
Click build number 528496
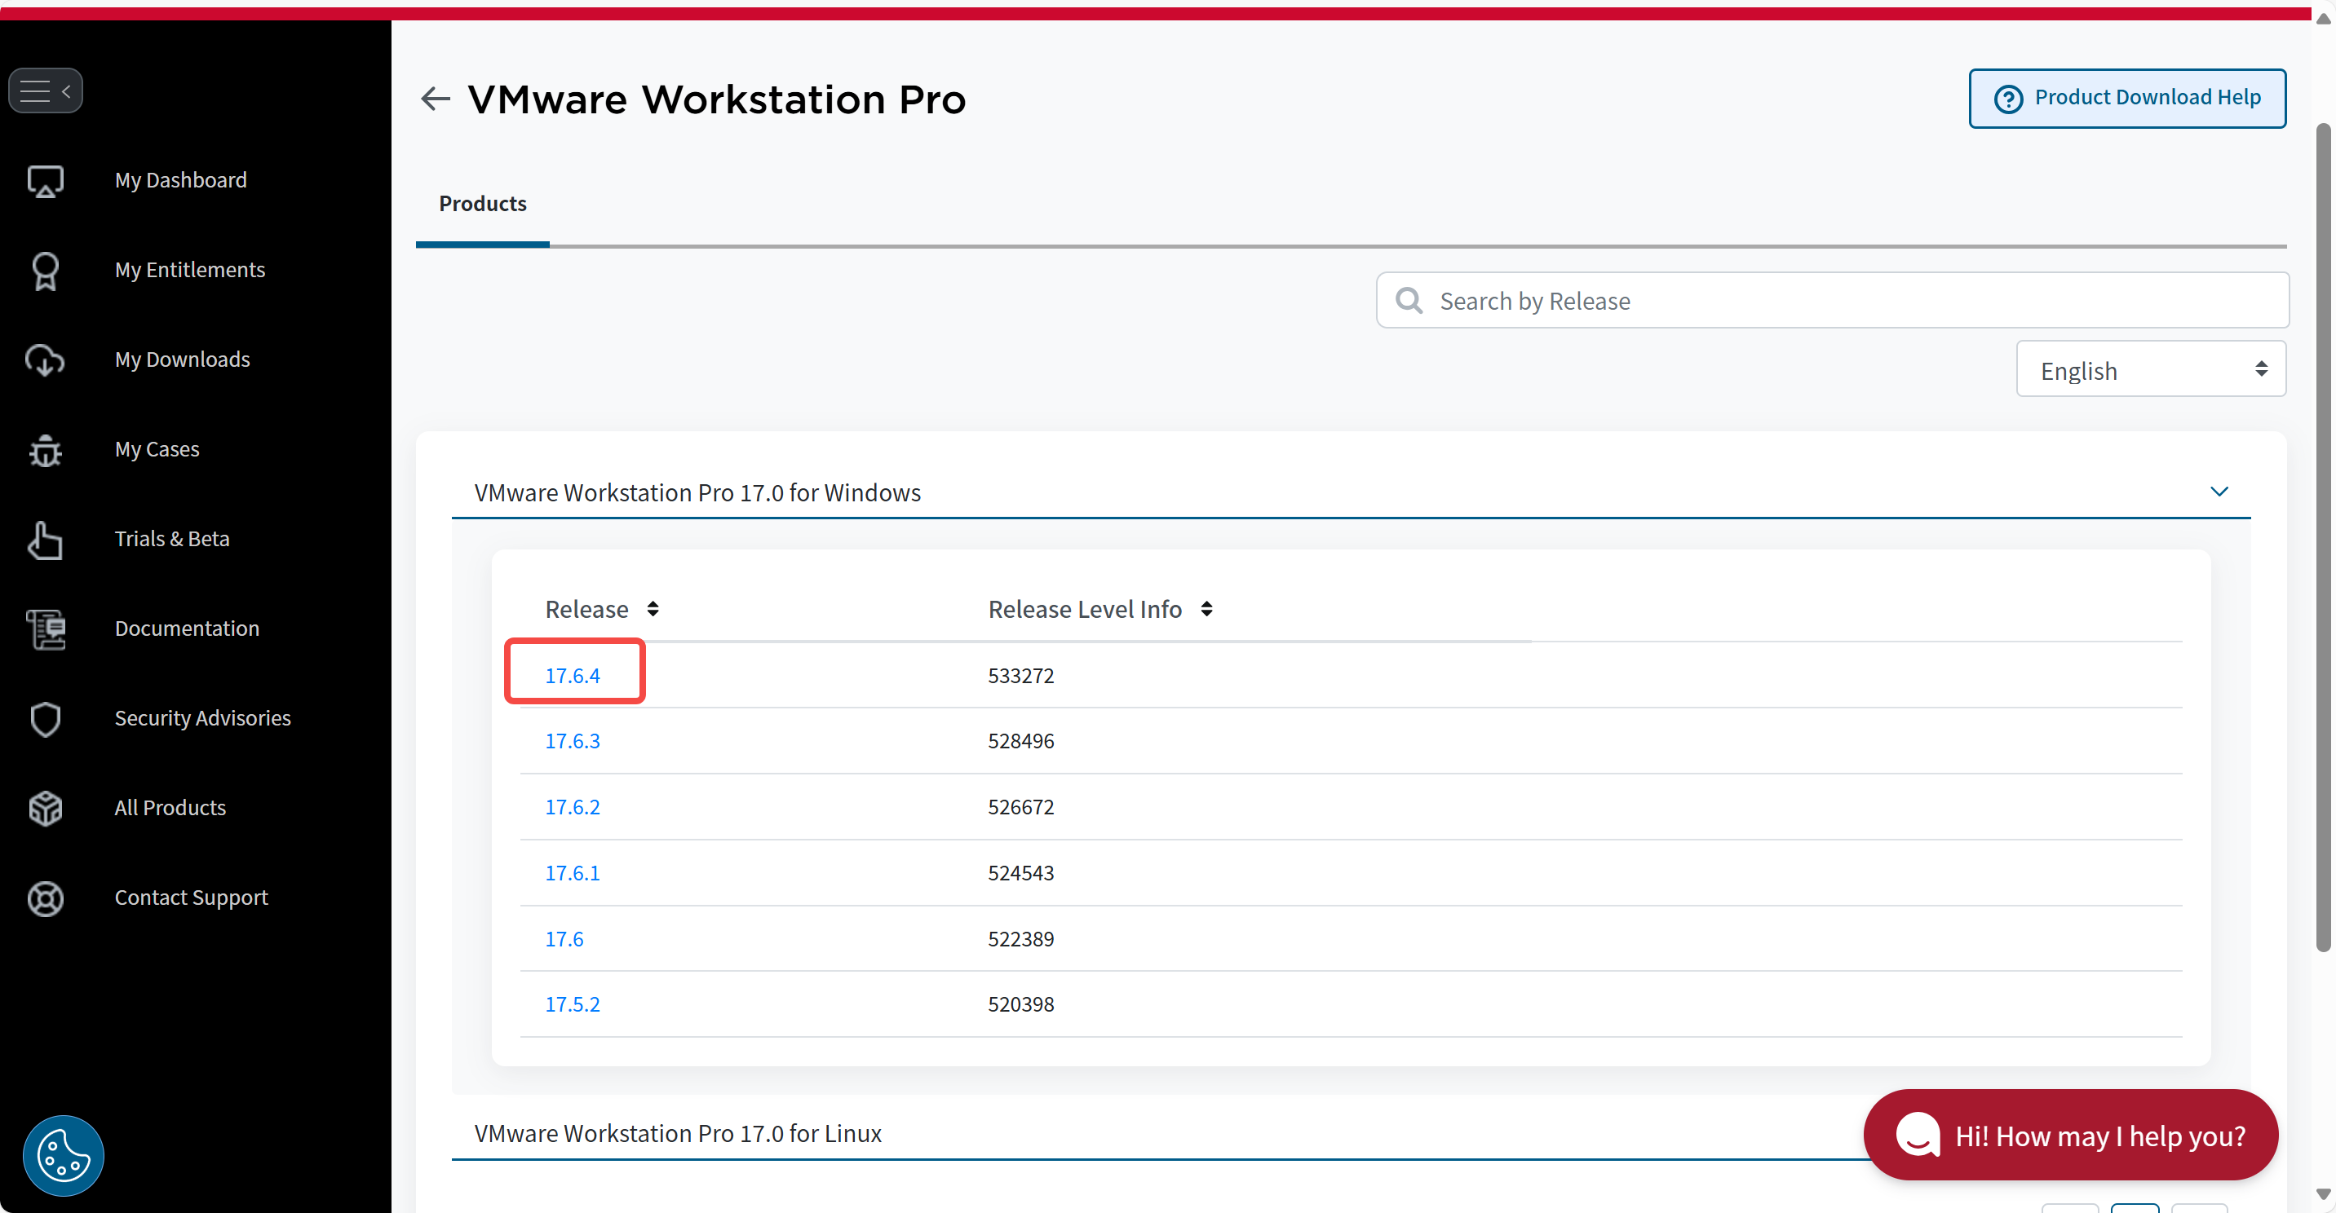click(1021, 741)
